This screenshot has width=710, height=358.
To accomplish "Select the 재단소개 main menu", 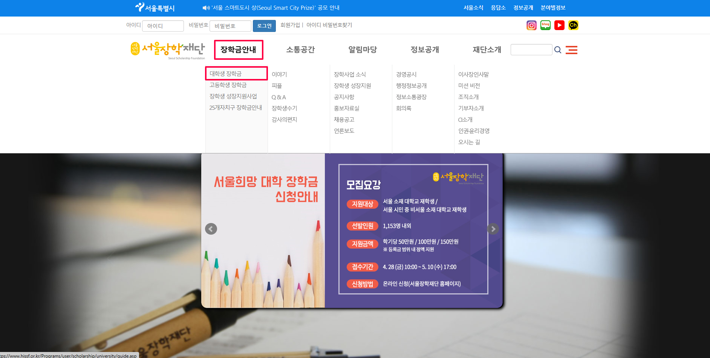I will [x=487, y=50].
